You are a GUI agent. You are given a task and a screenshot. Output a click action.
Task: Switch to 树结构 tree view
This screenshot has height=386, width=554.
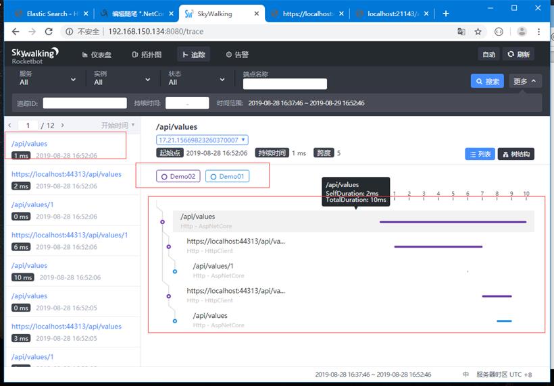pyautogui.click(x=516, y=154)
